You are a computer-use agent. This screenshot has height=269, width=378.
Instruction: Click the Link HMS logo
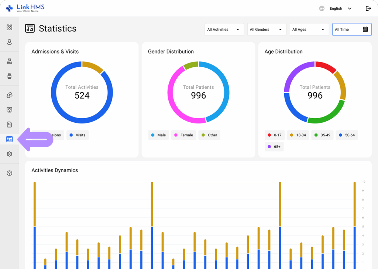[24, 8]
